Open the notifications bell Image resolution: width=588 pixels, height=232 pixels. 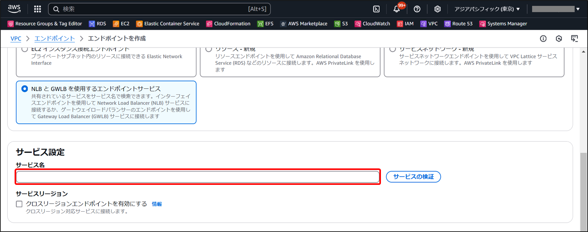pos(396,9)
